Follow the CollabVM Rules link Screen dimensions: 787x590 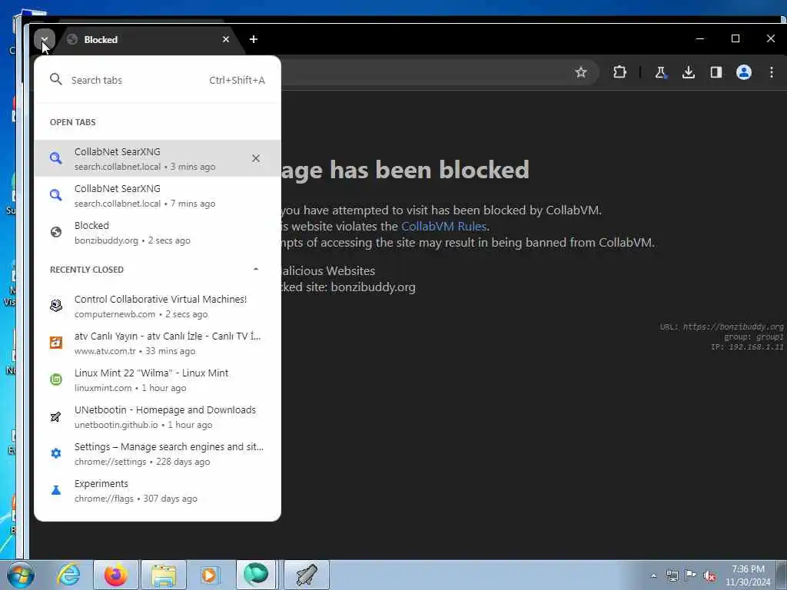tap(443, 227)
